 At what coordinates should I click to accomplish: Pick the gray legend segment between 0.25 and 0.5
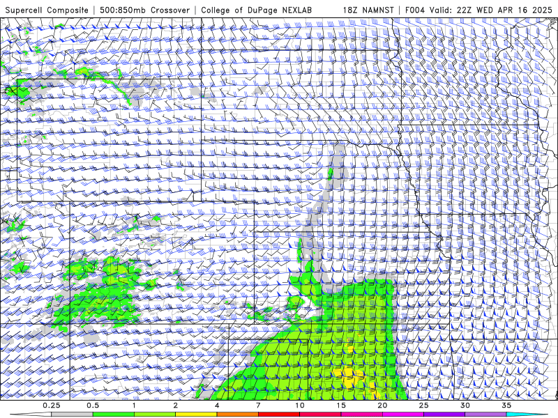(x=72, y=415)
